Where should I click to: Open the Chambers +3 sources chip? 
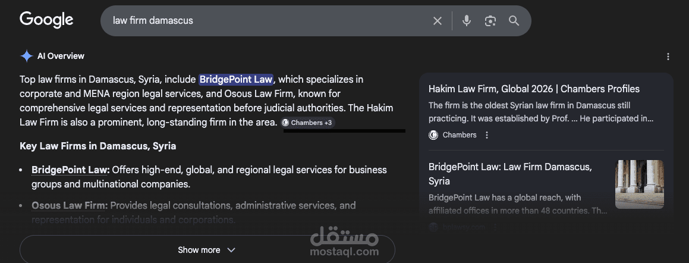point(308,123)
